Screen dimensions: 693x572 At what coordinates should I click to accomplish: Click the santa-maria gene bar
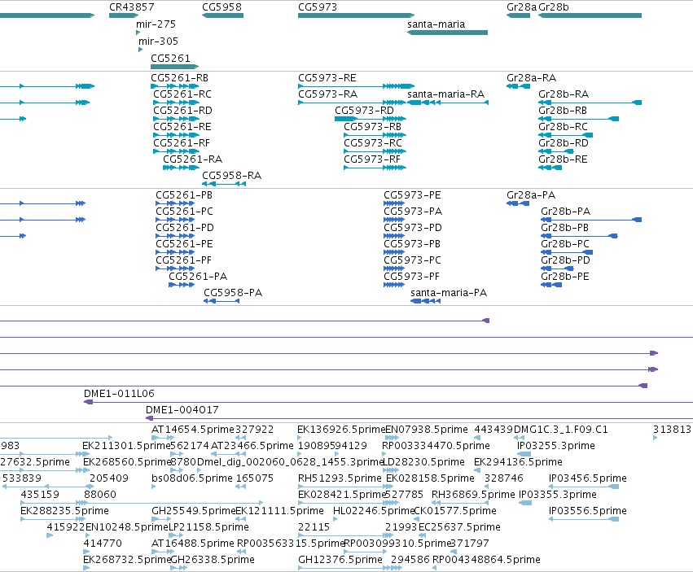tap(447, 33)
